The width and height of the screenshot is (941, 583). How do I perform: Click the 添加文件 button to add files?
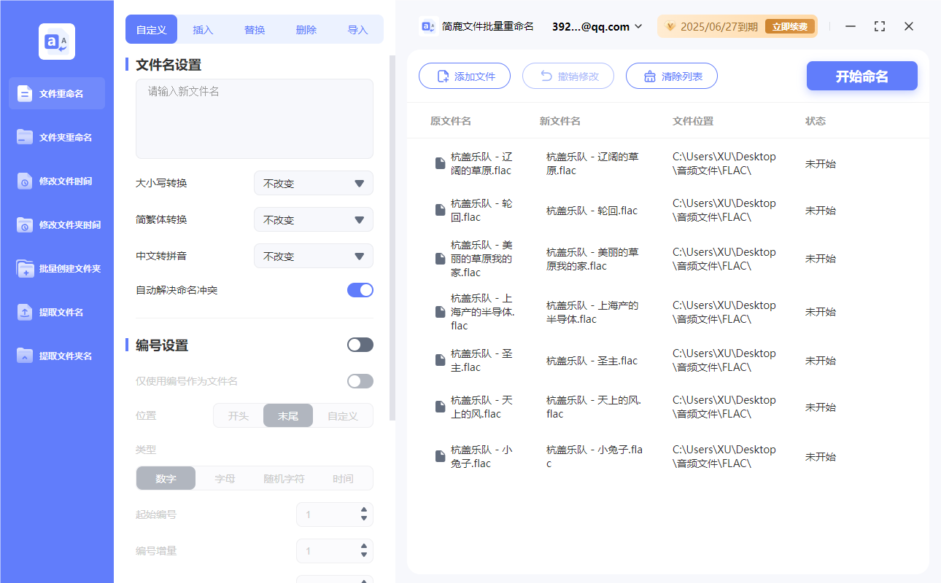(x=465, y=76)
